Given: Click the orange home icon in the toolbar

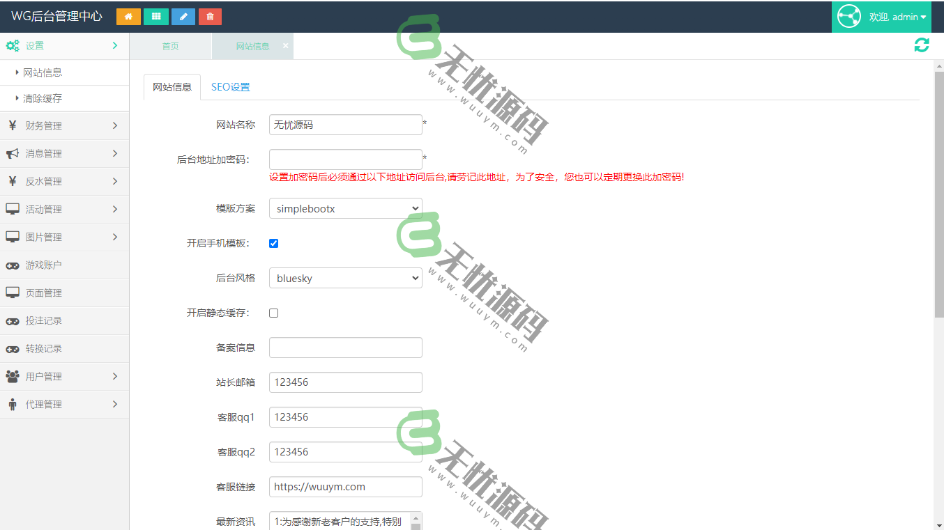Looking at the screenshot, I should point(128,16).
